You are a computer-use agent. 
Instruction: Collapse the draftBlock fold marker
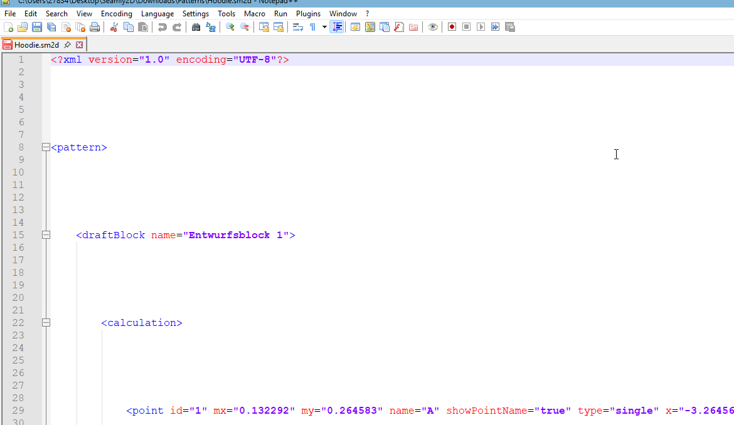[45, 235]
